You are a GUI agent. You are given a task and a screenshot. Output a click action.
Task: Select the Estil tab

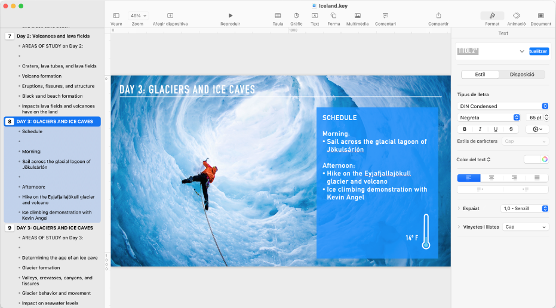pos(480,75)
